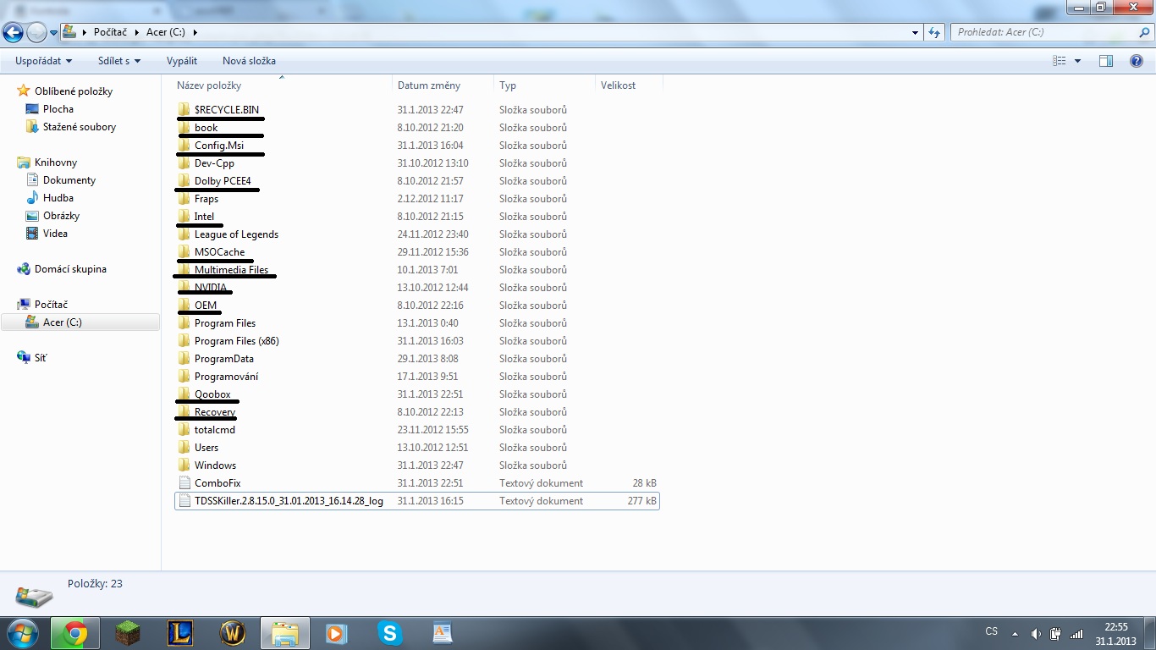Open recent locations dropdown next to Forward
Viewport: 1156px width, 650px height.
click(53, 33)
